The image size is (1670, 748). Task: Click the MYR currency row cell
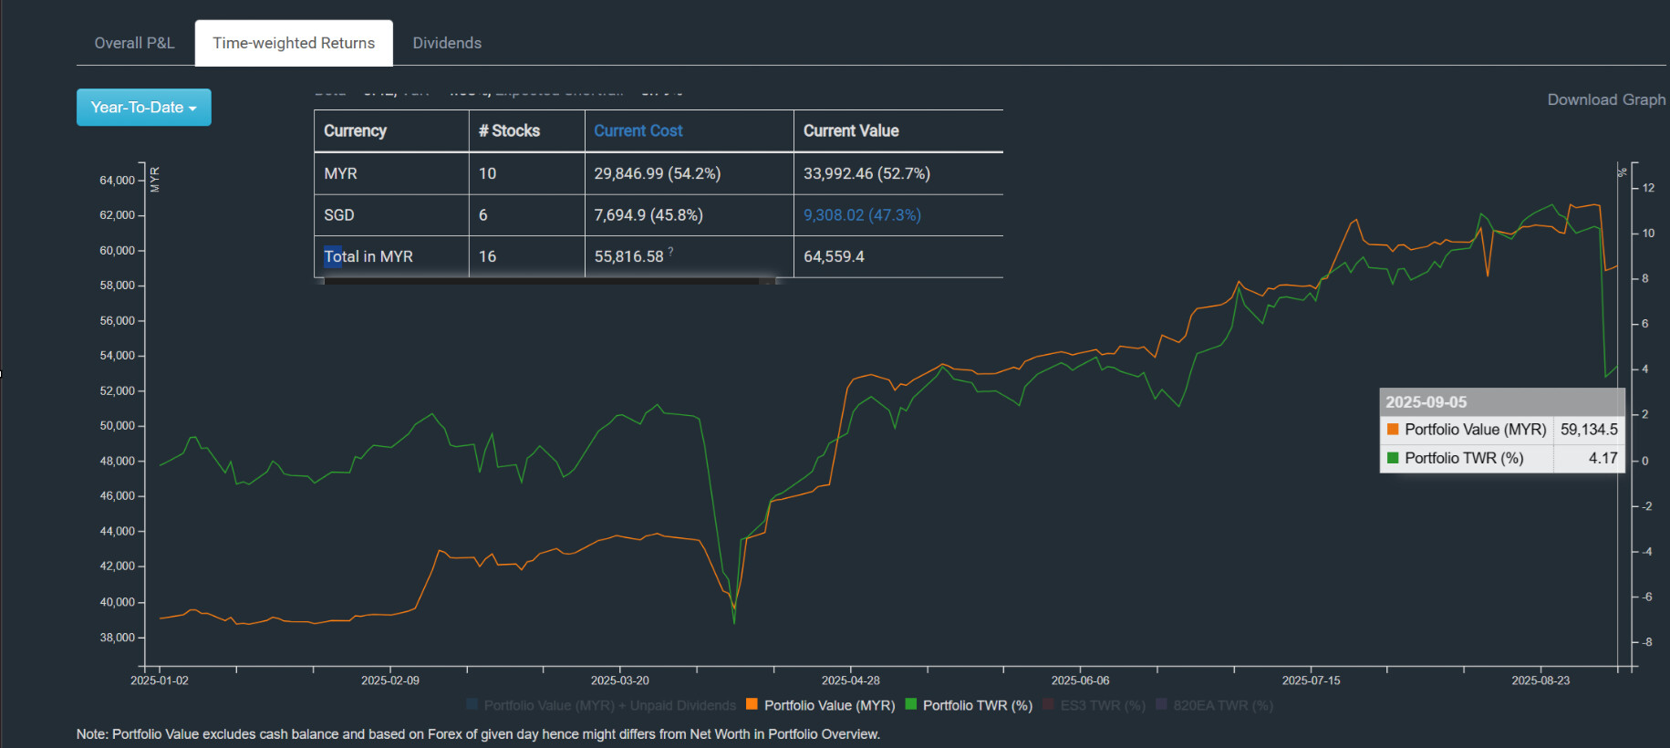pyautogui.click(x=340, y=173)
